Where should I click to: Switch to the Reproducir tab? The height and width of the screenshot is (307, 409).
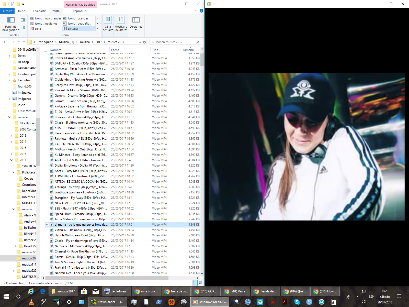80,11
